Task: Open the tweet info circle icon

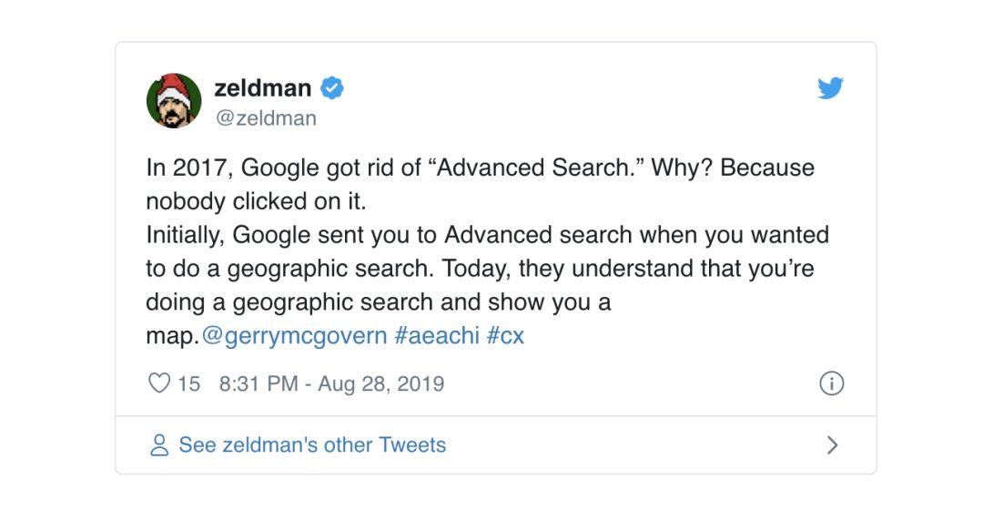Action: click(831, 383)
